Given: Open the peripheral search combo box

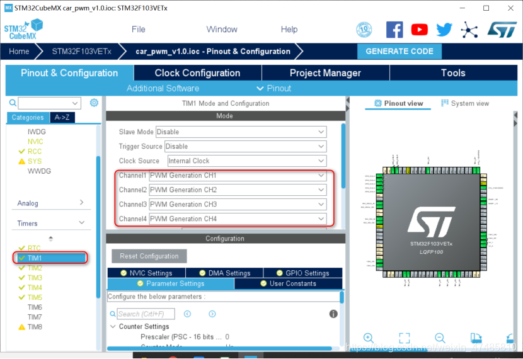Looking at the screenshot, I should 49,103.
